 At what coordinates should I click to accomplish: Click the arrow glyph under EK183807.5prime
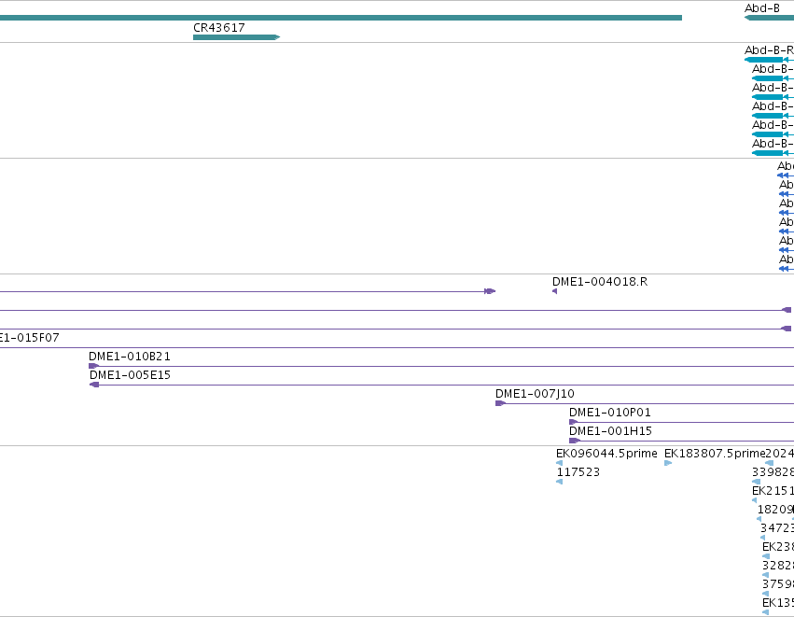(668, 463)
